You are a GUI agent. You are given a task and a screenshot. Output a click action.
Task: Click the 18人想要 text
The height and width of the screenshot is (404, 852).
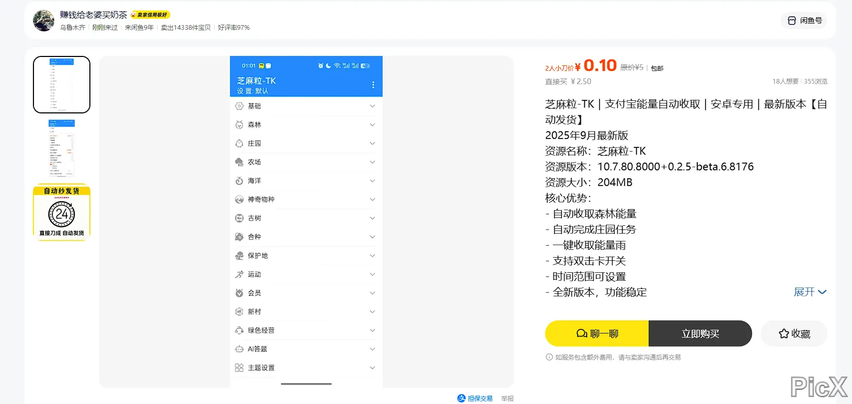pos(786,82)
